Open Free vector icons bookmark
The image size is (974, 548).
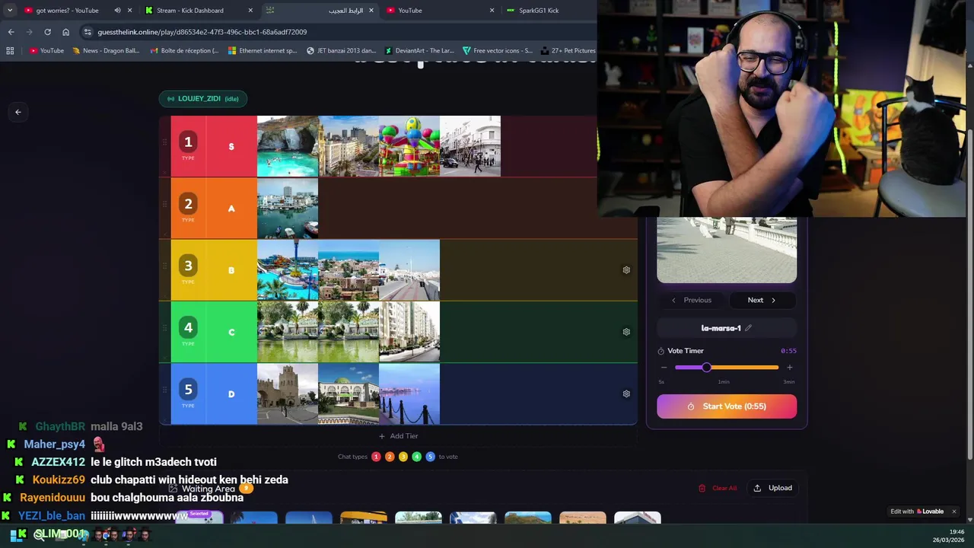(497, 51)
